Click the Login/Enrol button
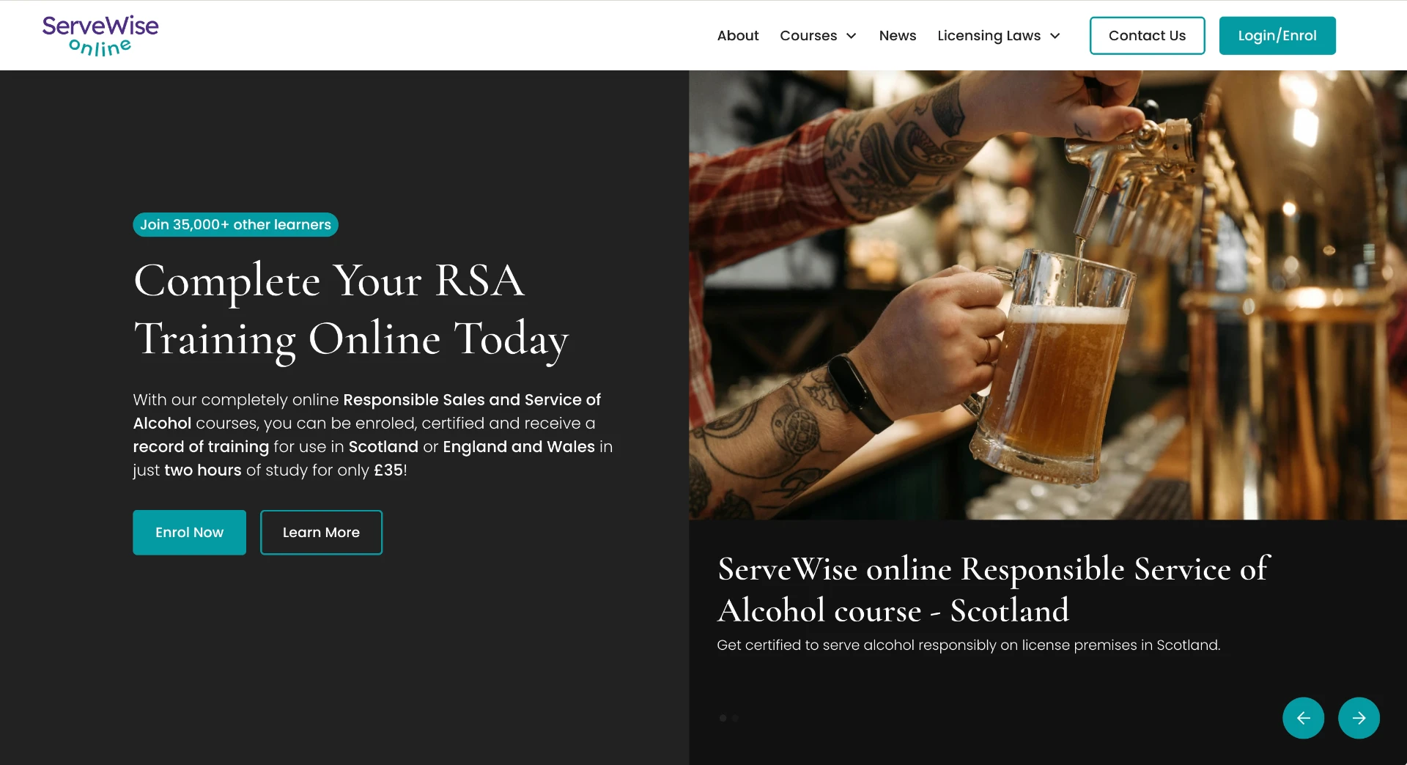 tap(1277, 35)
